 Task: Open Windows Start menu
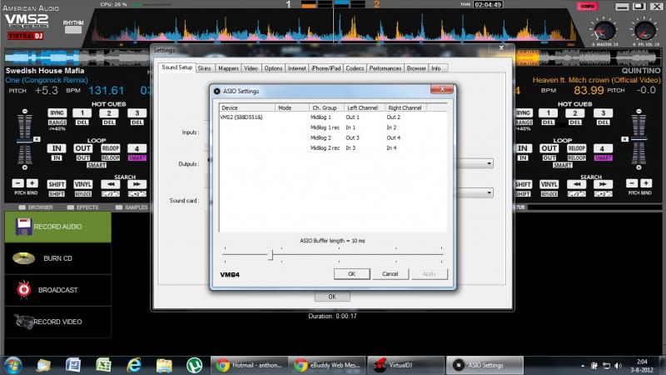(12, 365)
